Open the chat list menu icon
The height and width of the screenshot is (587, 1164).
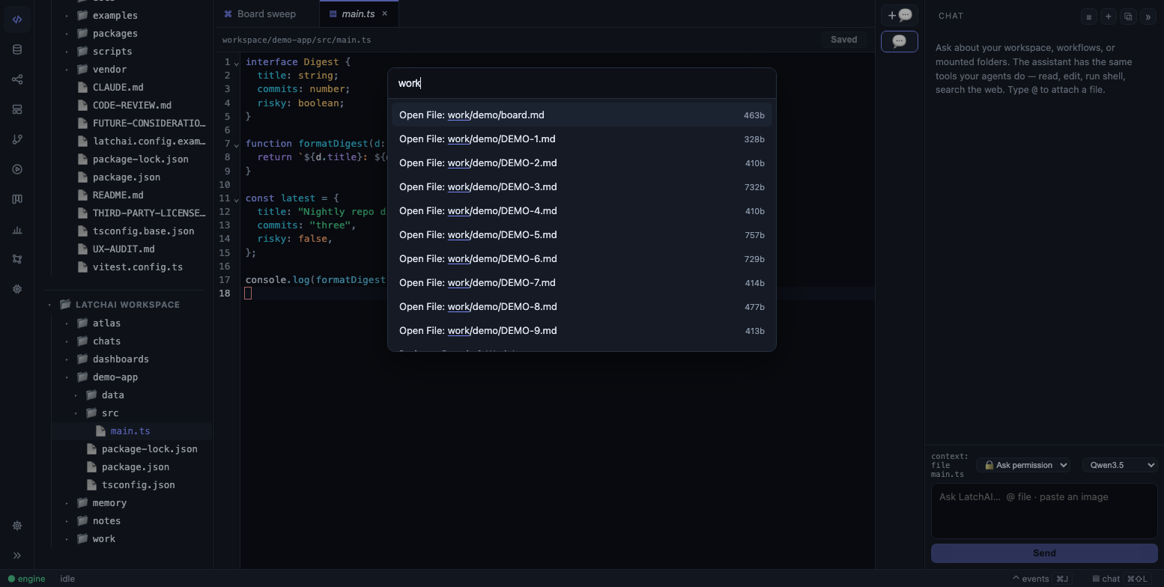pyautogui.click(x=1089, y=16)
